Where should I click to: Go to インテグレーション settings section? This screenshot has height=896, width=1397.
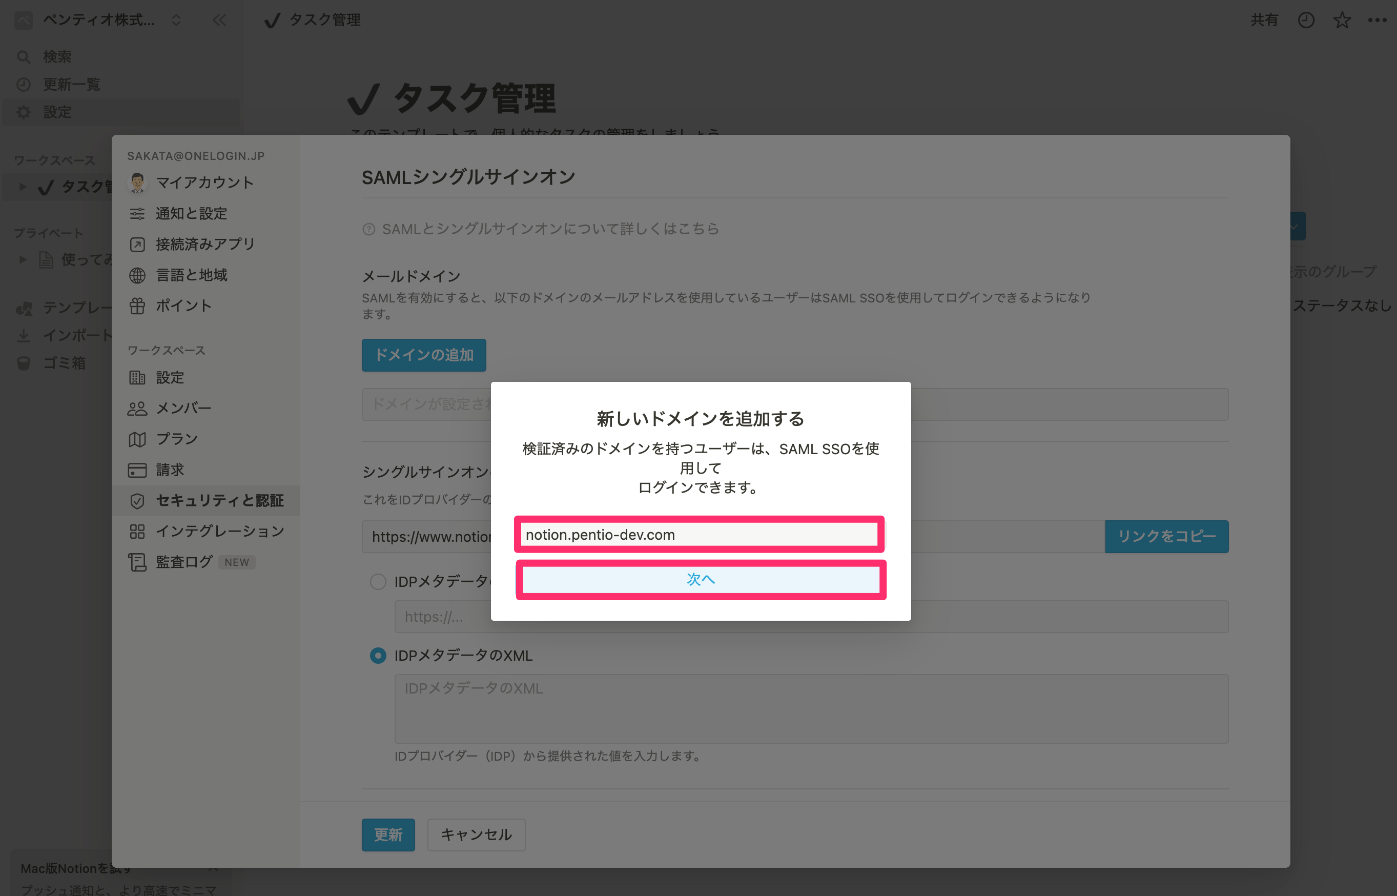[x=206, y=531]
